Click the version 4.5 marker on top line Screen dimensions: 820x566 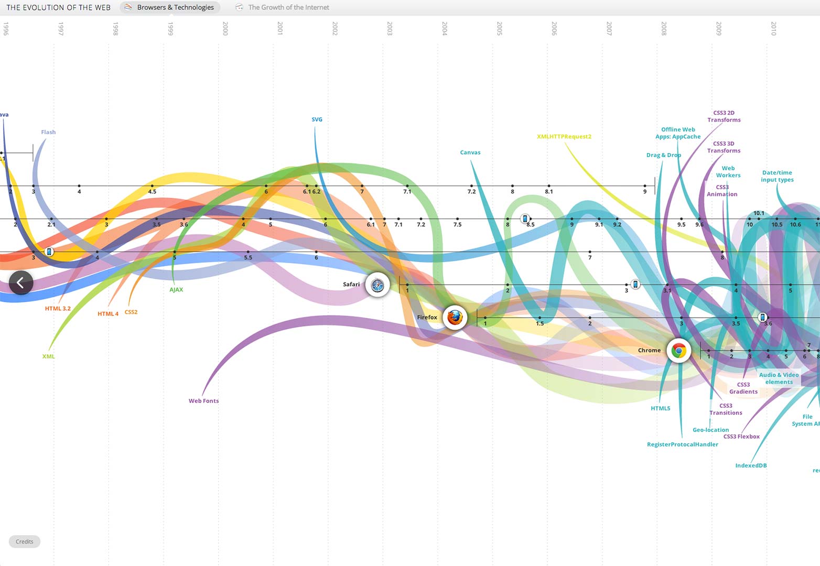click(x=152, y=186)
